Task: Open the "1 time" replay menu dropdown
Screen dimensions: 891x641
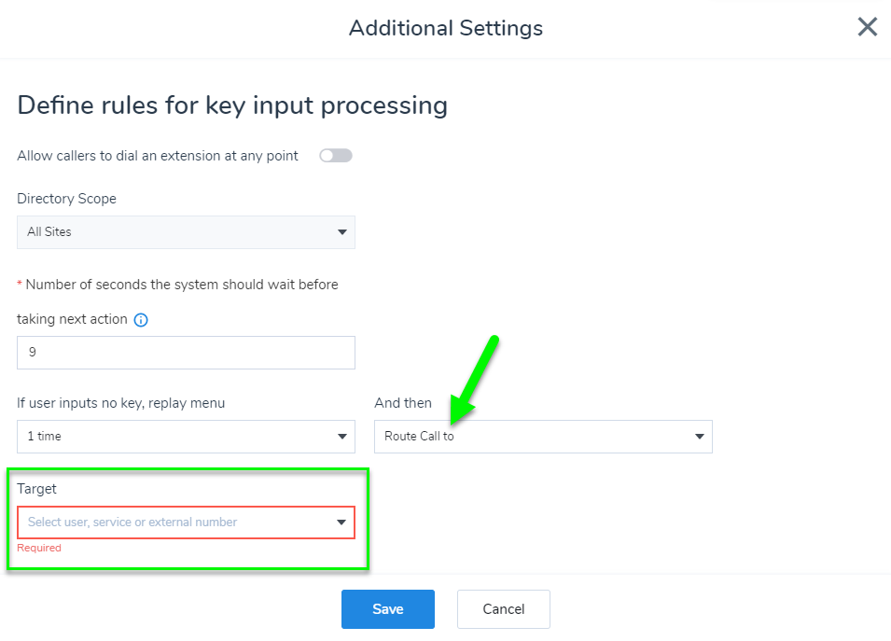Action: tap(186, 437)
